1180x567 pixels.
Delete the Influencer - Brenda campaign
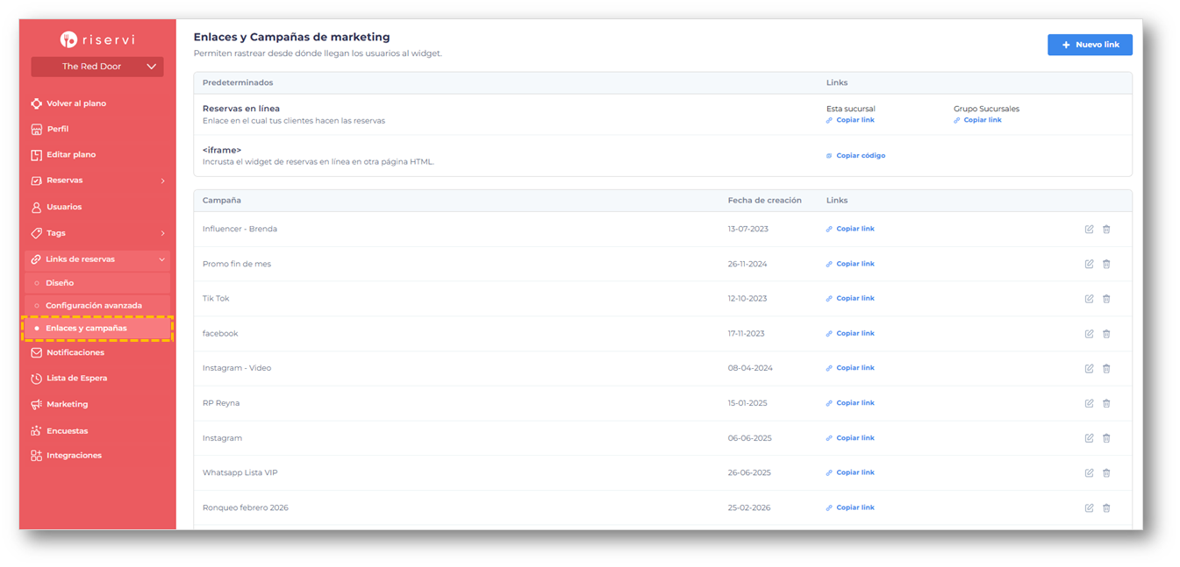pyautogui.click(x=1106, y=230)
